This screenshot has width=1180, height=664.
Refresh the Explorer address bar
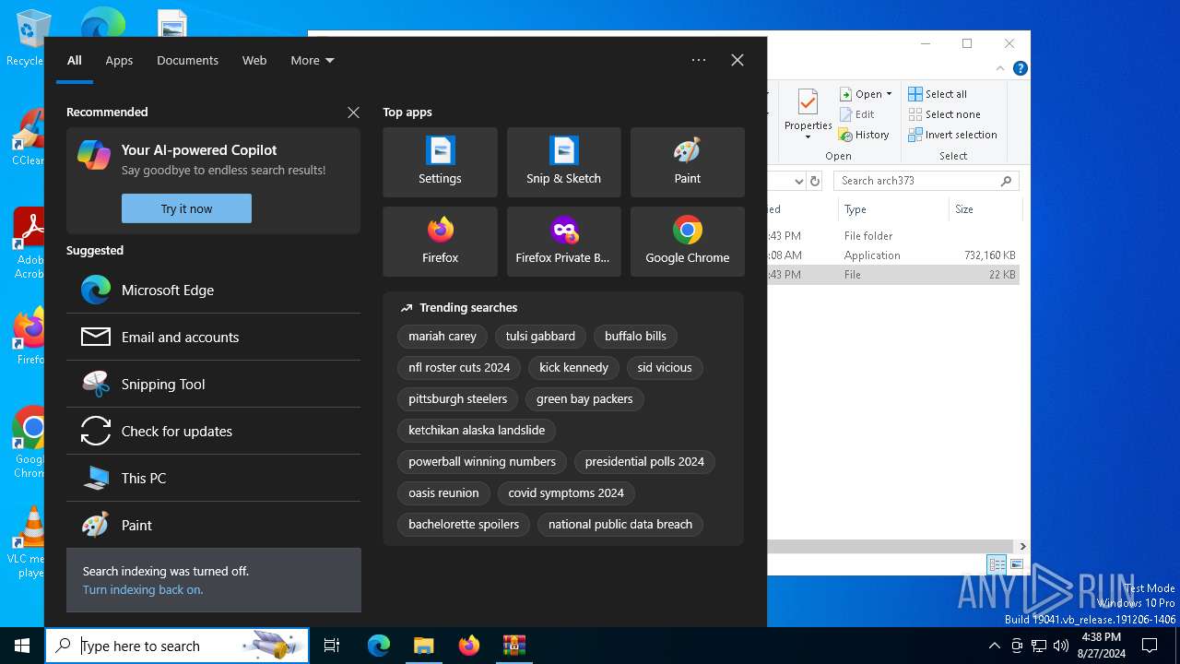coord(815,181)
